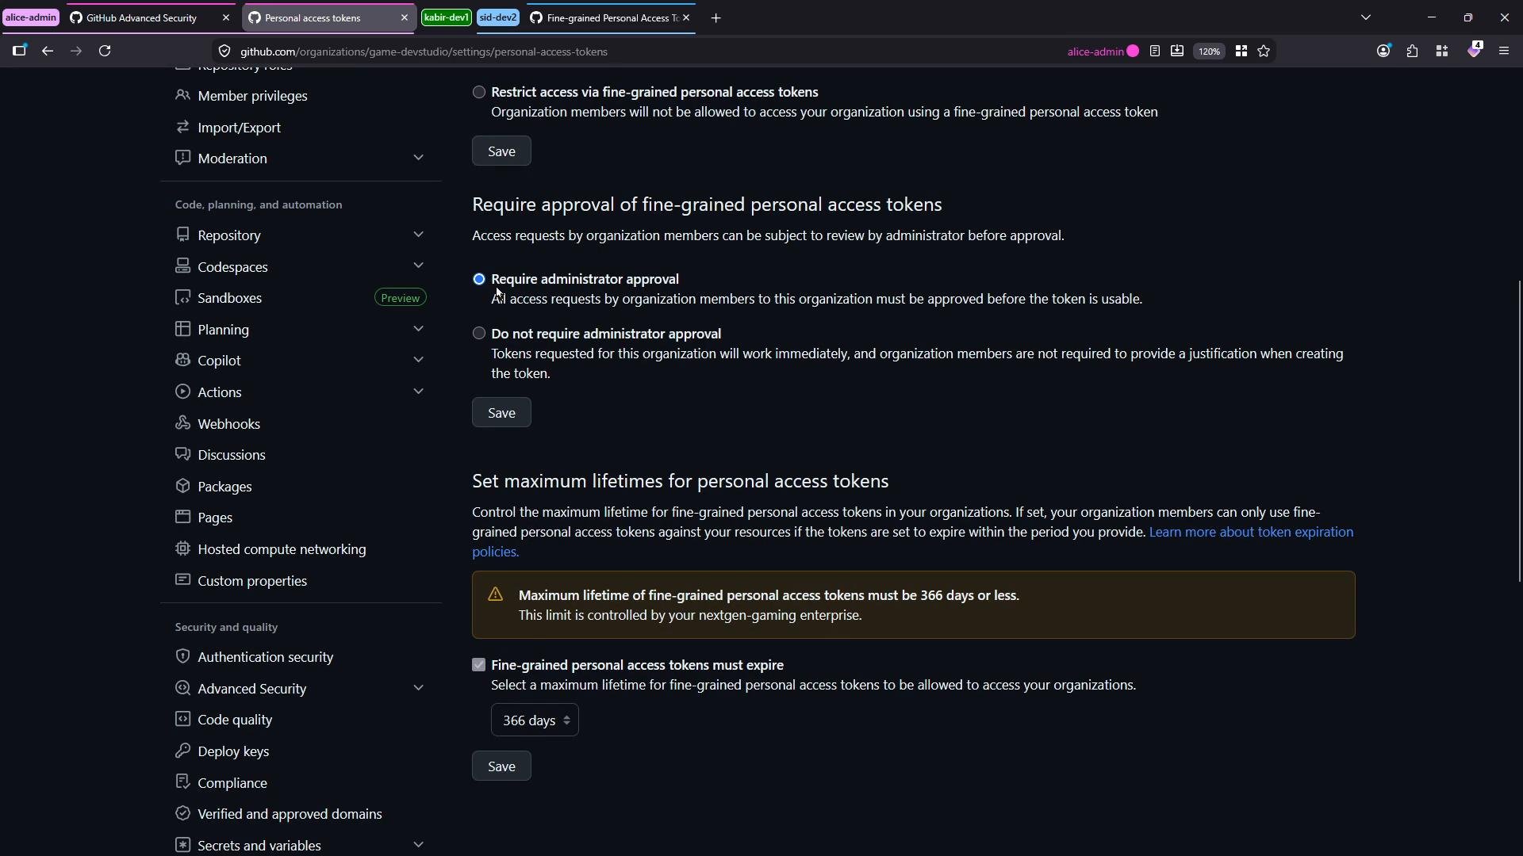Open the browser hamburger menu
Image resolution: width=1523 pixels, height=856 pixels.
point(1504,52)
